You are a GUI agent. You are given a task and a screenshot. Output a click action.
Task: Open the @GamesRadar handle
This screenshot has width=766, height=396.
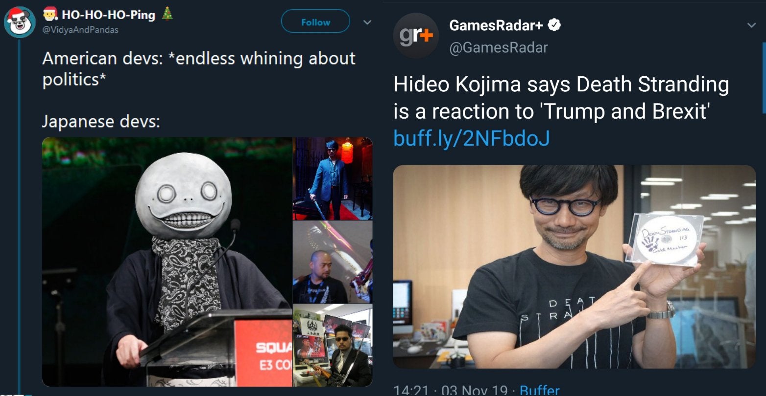tap(499, 47)
